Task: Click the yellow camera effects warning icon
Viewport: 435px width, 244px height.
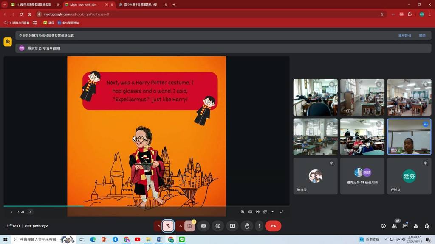Action: pyautogui.click(x=8, y=42)
